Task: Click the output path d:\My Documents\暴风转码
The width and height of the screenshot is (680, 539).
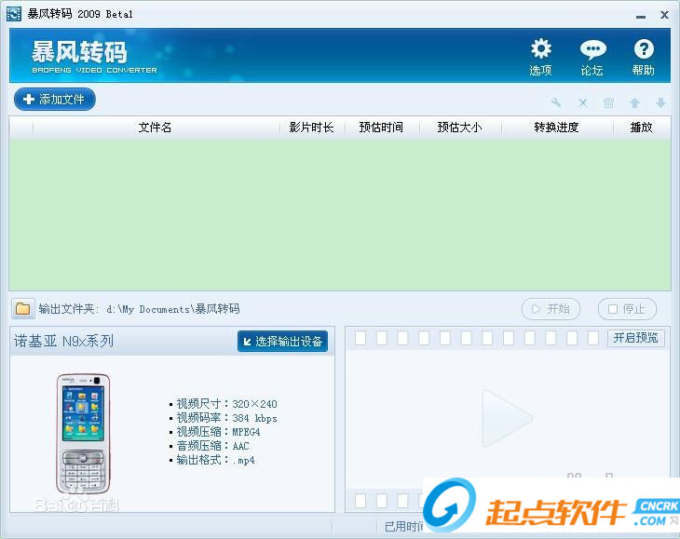Action: click(x=173, y=309)
